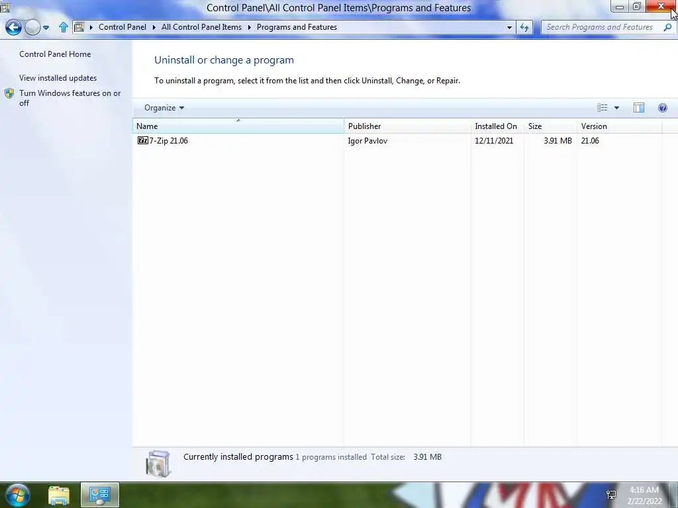Click the greyed Forward navigation button
Viewport: 678px width, 508px height.
(x=32, y=27)
